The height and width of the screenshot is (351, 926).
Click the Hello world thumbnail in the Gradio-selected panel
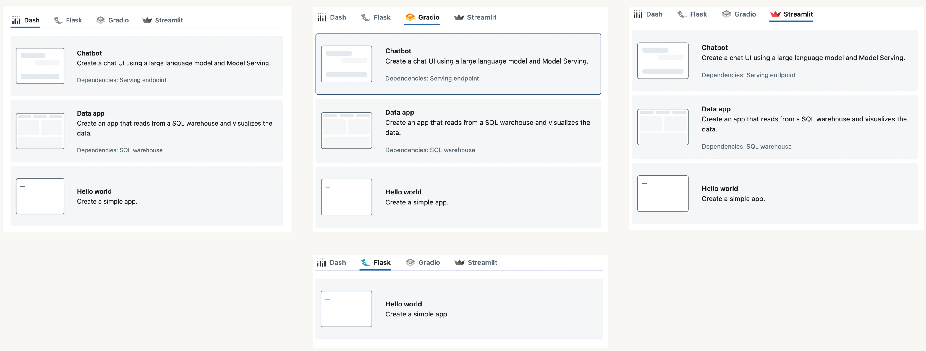pos(347,197)
